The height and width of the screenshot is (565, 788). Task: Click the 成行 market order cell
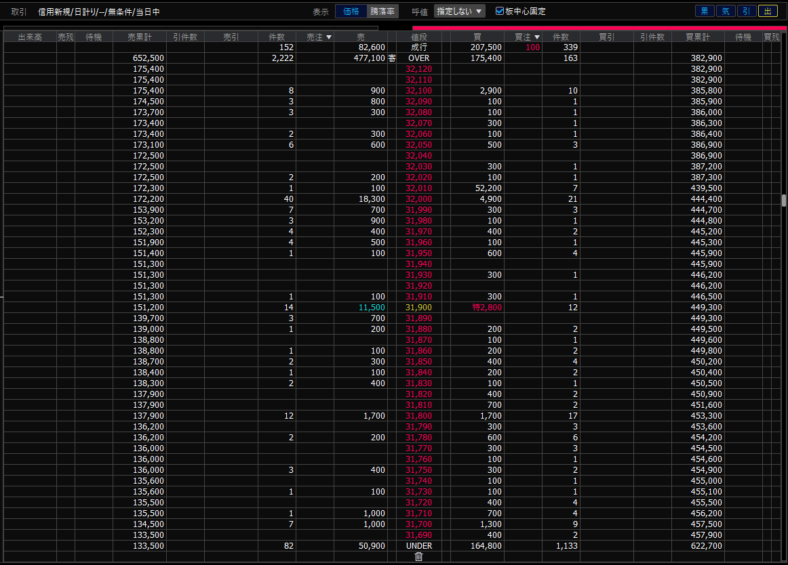click(419, 47)
